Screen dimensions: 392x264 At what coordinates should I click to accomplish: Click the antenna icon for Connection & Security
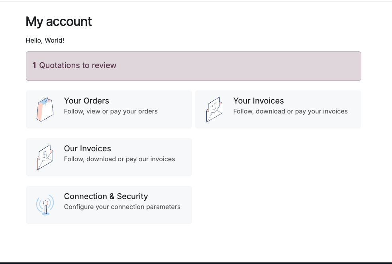point(45,205)
